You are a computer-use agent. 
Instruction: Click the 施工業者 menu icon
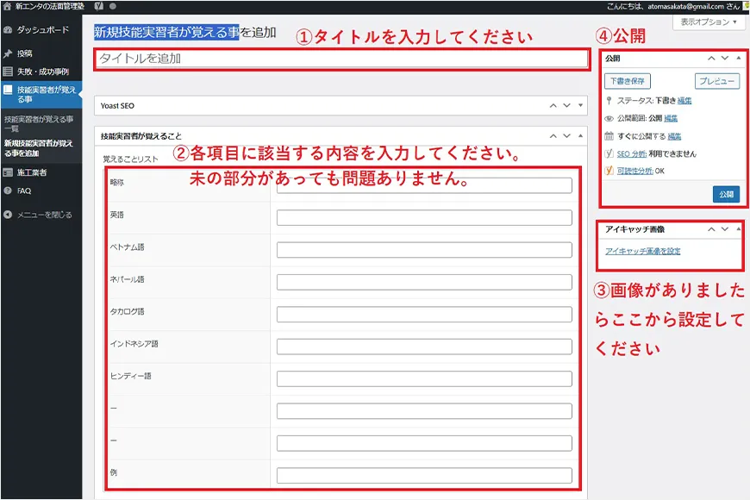(8, 172)
